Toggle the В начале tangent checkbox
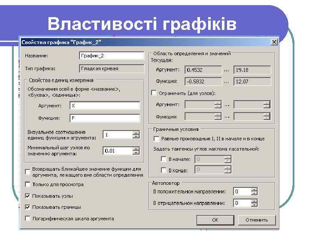The height and width of the screenshot is (231, 309). pos(164,159)
